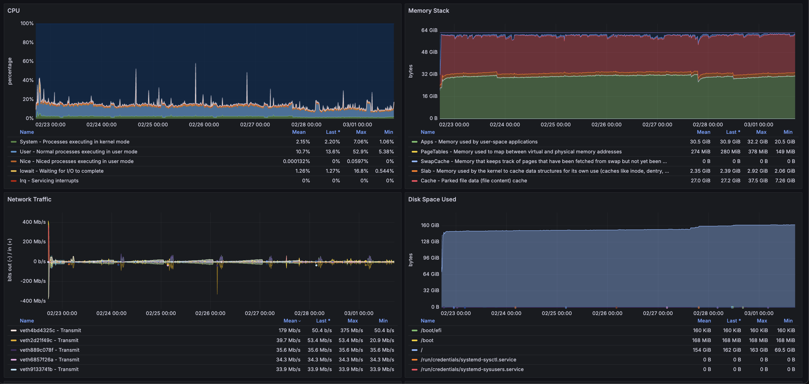This screenshot has height=384, width=809.
Task: Click the orange Slab legend color icon
Action: pyautogui.click(x=414, y=171)
